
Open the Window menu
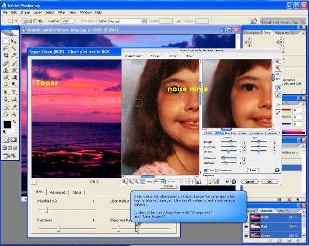coord(86,12)
